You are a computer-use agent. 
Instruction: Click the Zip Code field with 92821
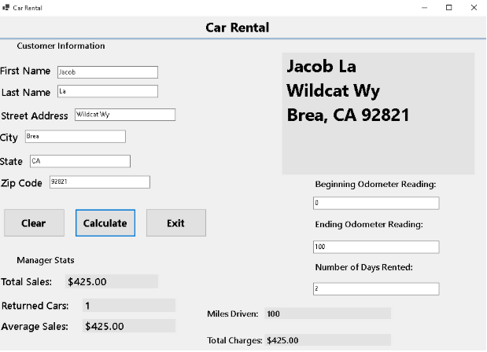tap(98, 182)
